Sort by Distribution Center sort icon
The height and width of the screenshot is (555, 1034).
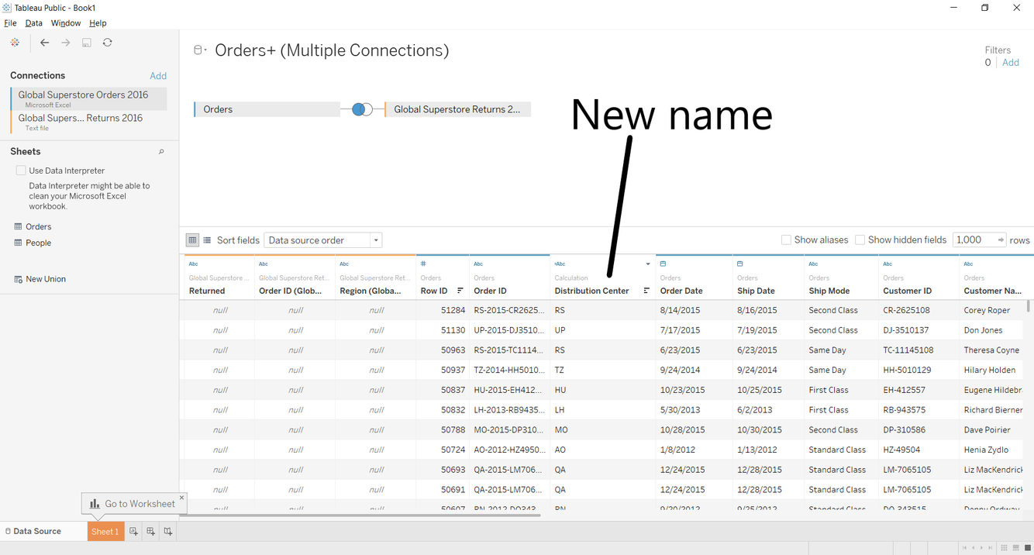(x=646, y=291)
